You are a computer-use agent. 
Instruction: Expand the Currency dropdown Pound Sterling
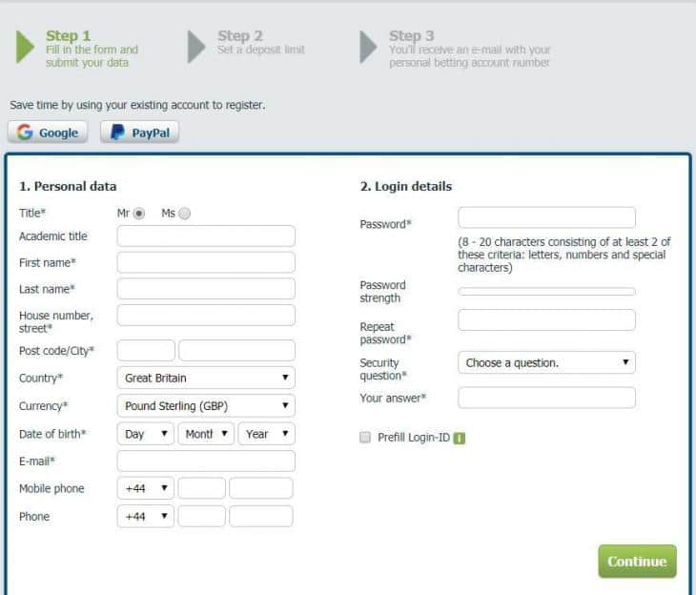[x=206, y=405]
